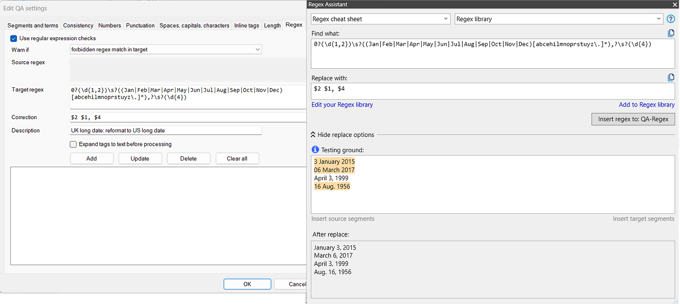This screenshot has width=680, height=304.
Task: Click 'April 3, 1999' in Testing ground
Action: point(332,178)
